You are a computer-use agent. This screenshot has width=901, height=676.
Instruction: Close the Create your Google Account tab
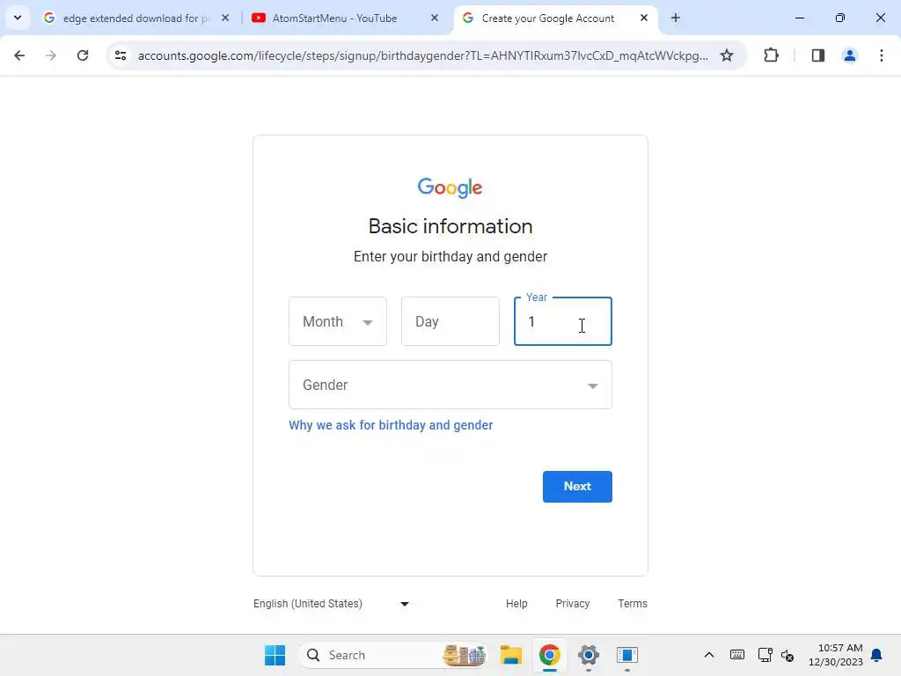pos(644,18)
